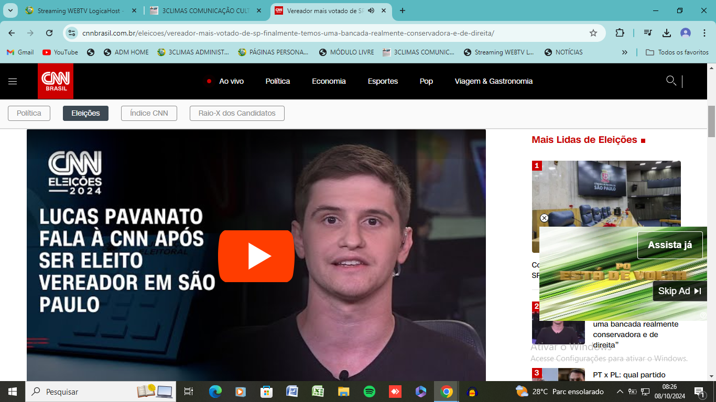
Task: Open Windows notification center icon
Action: [699, 392]
